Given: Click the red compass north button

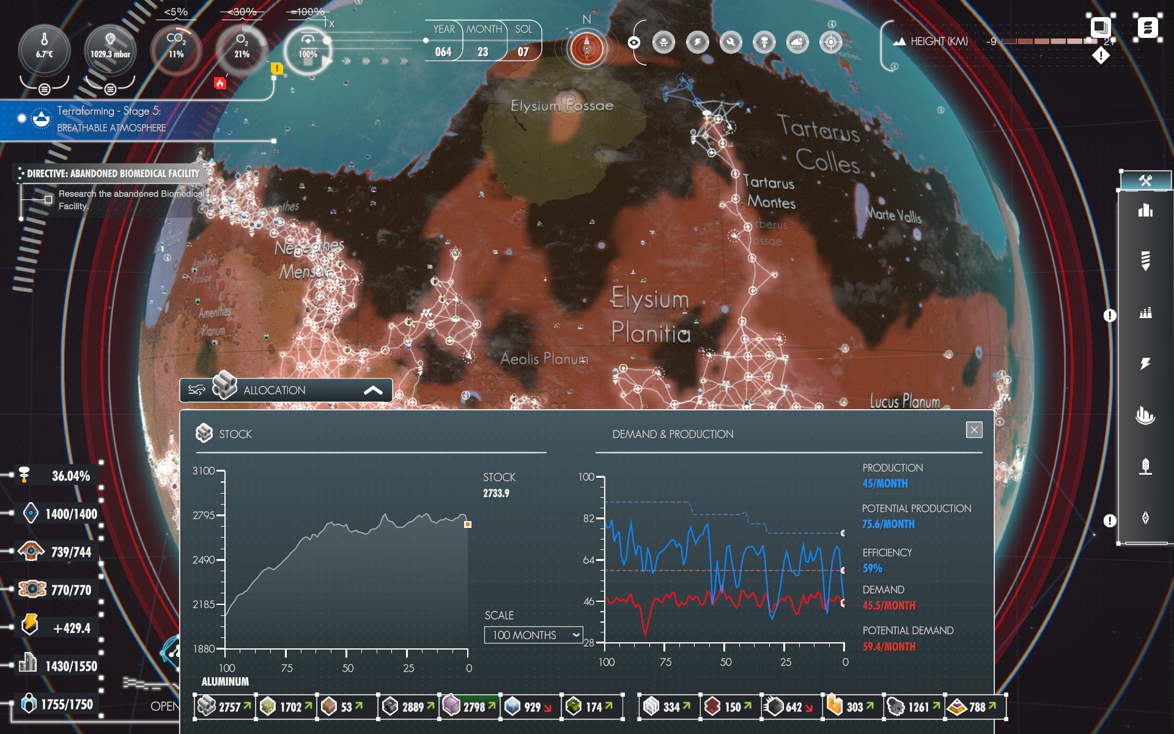Looking at the screenshot, I should click(586, 48).
